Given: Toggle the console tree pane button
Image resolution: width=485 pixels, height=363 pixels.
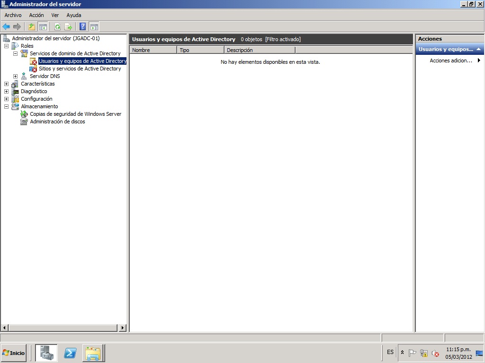Looking at the screenshot, I should 43,27.
